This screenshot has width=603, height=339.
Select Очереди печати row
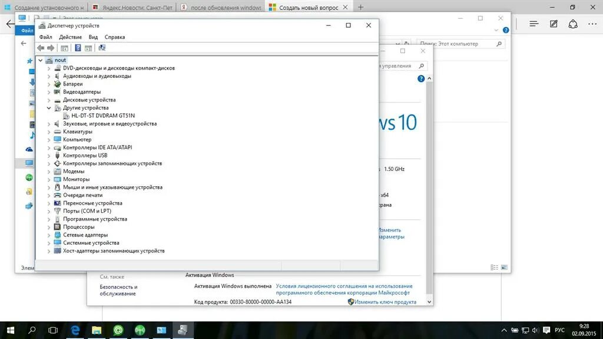(82, 195)
